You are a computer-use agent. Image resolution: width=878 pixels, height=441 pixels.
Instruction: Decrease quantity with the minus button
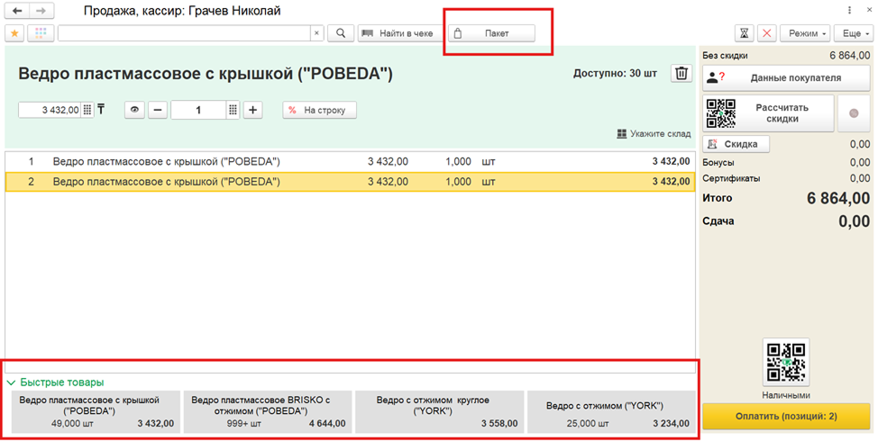point(158,110)
